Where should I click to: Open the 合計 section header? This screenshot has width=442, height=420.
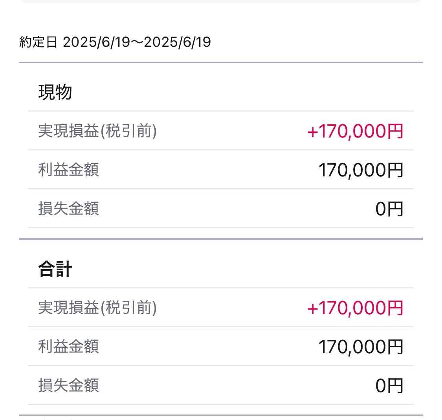[55, 269]
